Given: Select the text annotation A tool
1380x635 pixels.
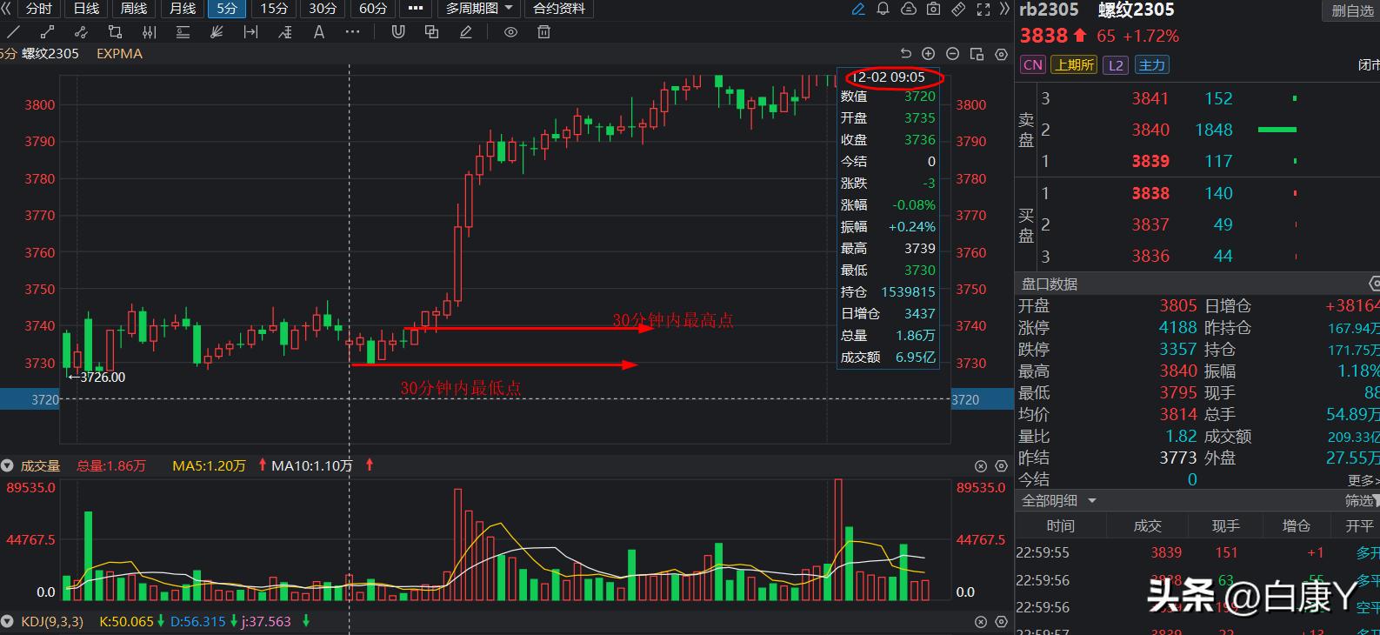Looking at the screenshot, I should click(319, 32).
